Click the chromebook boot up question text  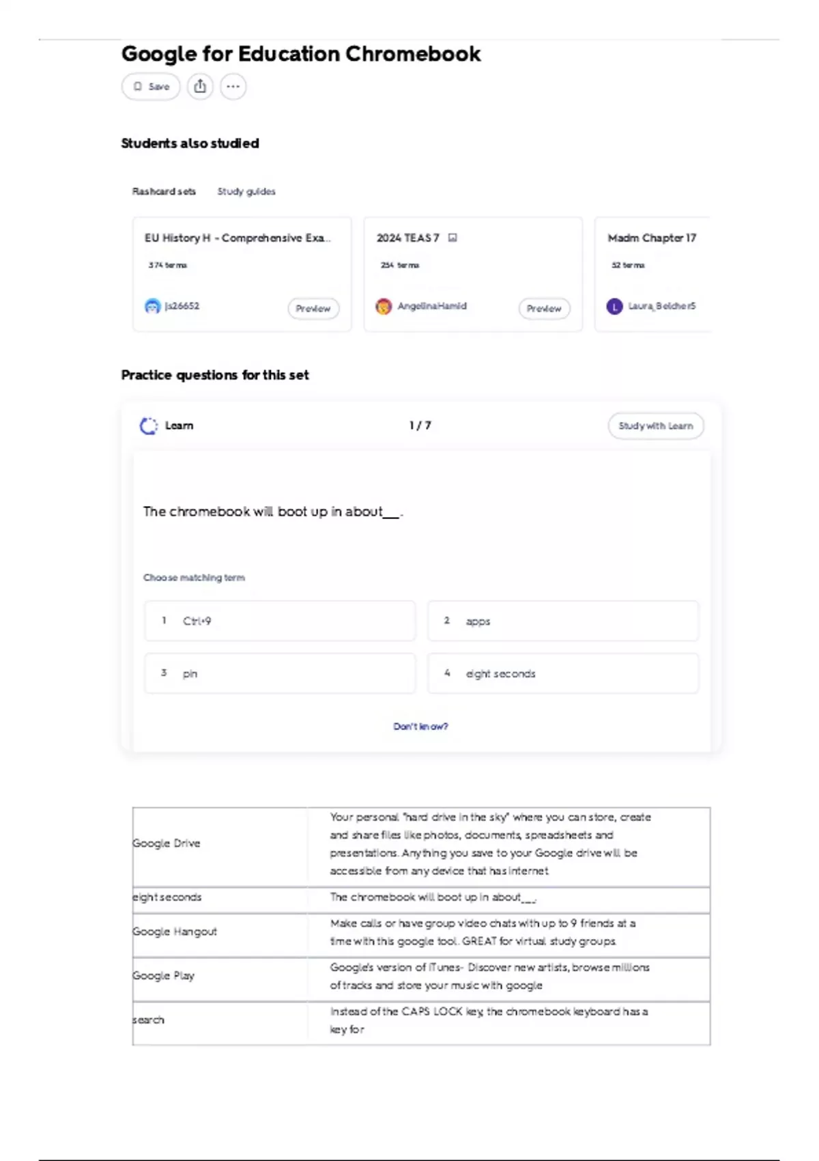coord(273,512)
